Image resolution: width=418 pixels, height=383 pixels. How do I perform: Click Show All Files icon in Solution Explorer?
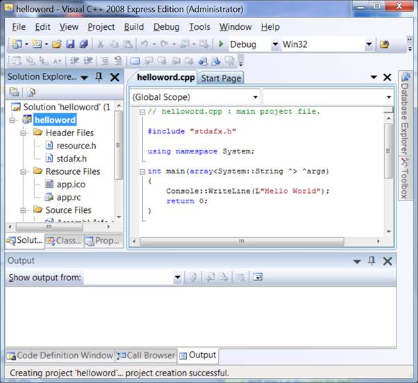31,92
